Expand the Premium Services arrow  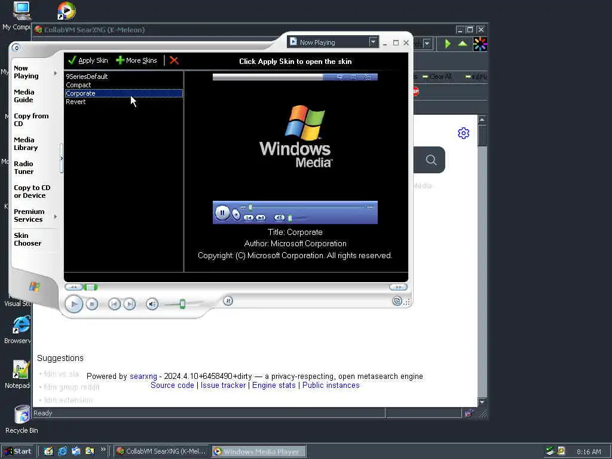[x=56, y=216]
